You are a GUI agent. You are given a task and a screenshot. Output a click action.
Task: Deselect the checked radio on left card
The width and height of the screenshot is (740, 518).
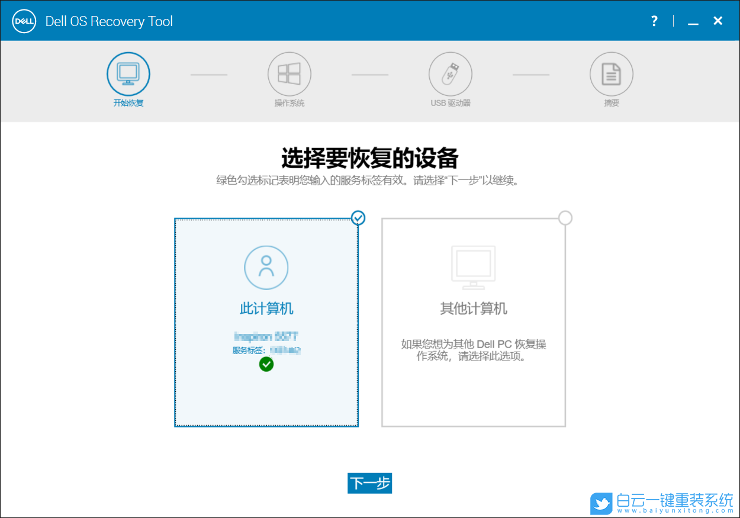point(358,218)
